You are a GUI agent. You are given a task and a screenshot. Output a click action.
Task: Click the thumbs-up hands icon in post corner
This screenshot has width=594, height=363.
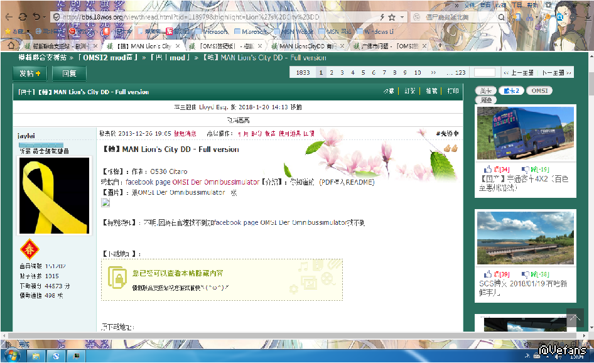[x=451, y=148]
